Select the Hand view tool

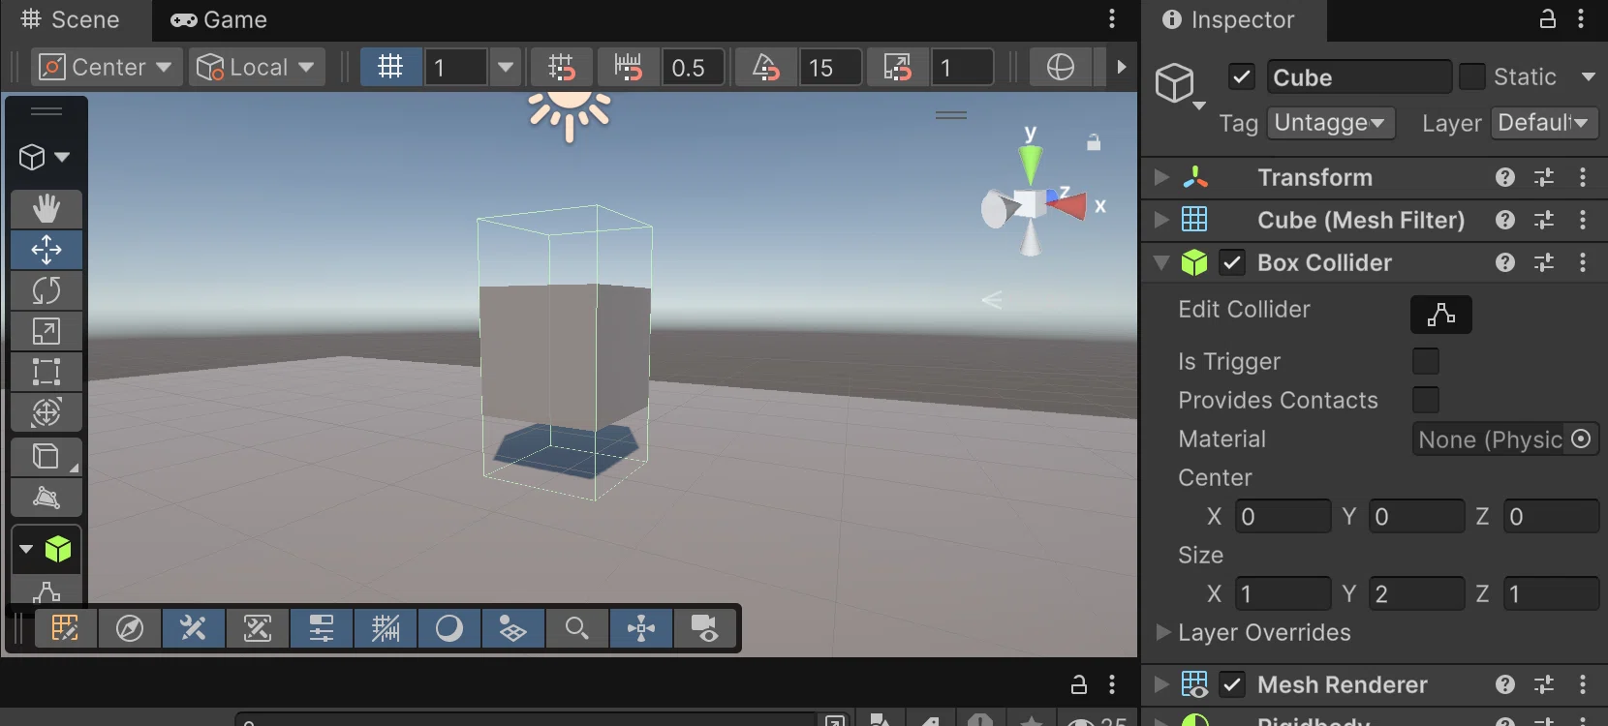(46, 209)
